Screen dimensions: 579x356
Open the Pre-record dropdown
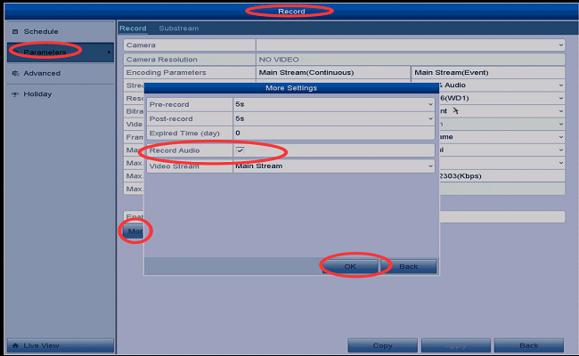click(x=334, y=104)
